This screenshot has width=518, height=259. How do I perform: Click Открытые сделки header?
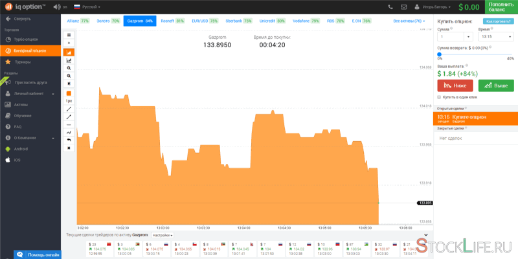(452, 108)
